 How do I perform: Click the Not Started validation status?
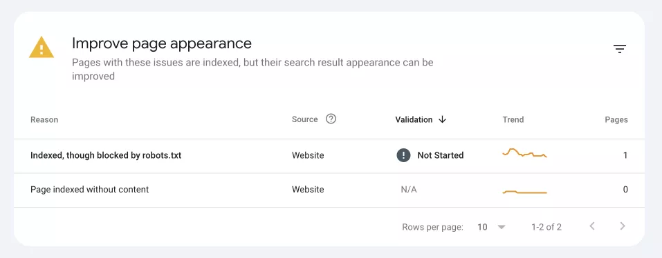(441, 155)
